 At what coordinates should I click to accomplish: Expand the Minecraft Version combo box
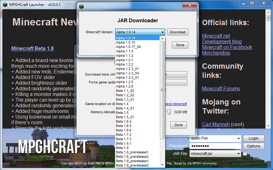click(140, 32)
